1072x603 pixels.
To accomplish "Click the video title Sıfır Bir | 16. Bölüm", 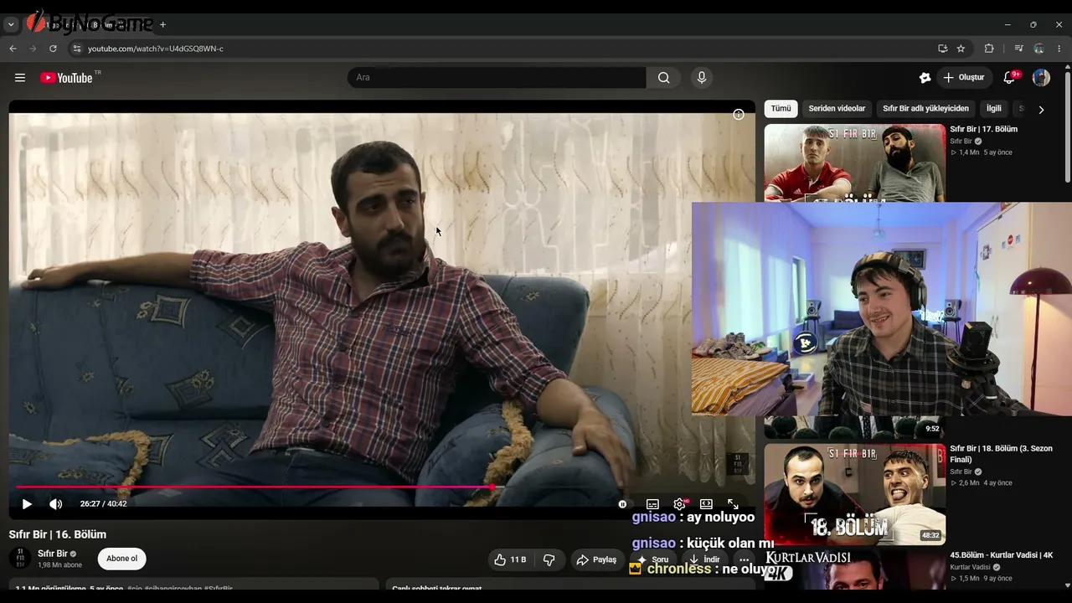I will pos(58,534).
